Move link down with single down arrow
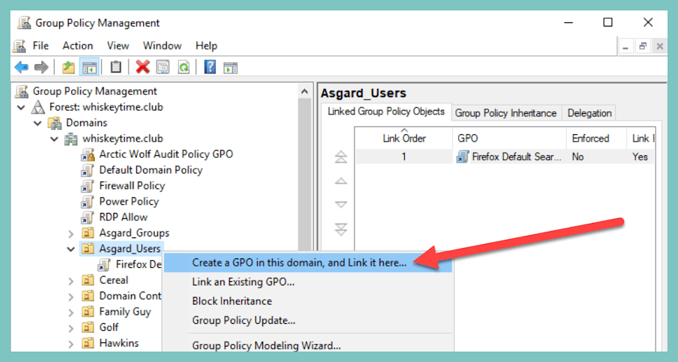The height and width of the screenshot is (362, 678). point(341,204)
